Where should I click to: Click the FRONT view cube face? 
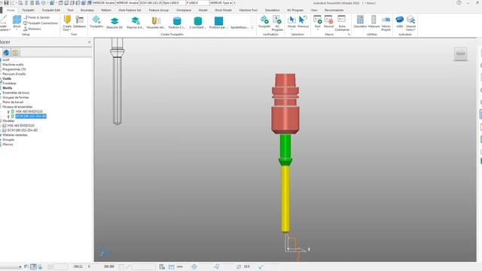tap(460, 53)
